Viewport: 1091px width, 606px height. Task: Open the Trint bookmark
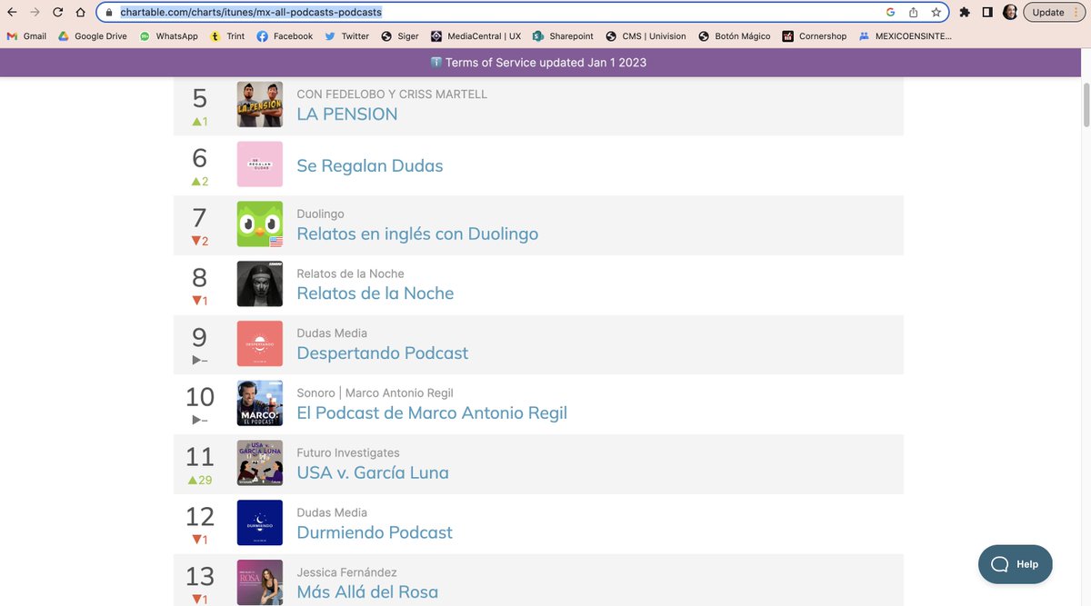click(226, 36)
